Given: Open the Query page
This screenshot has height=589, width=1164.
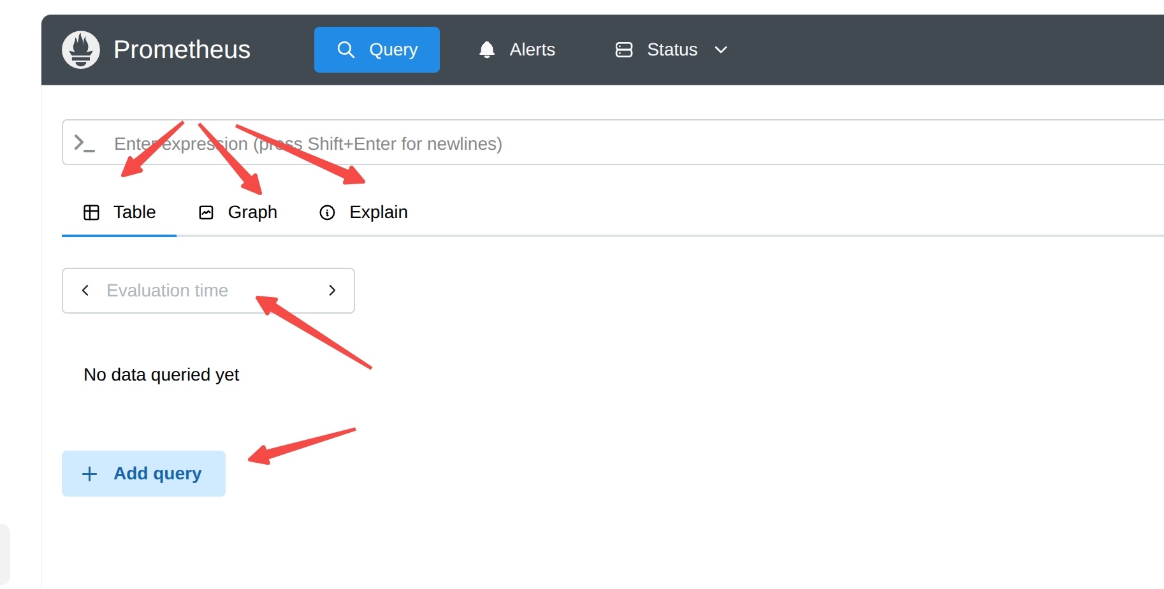Looking at the screenshot, I should click(377, 50).
